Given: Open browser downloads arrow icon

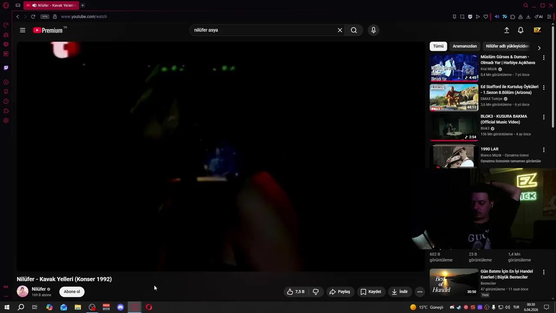Looking at the screenshot, I should [528, 17].
